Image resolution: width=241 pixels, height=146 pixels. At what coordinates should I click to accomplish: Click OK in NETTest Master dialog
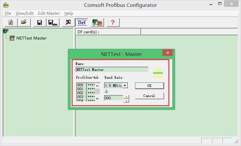[x=149, y=86]
